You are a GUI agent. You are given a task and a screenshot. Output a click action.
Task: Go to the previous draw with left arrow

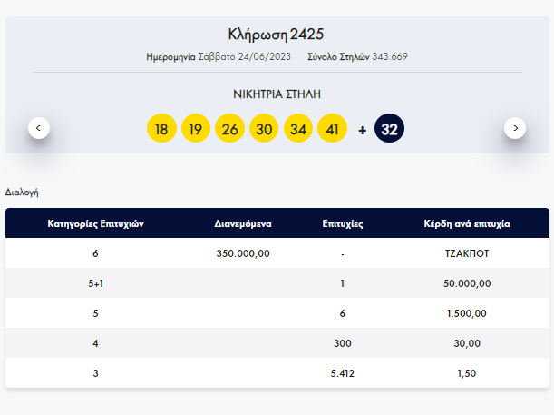tap(39, 128)
